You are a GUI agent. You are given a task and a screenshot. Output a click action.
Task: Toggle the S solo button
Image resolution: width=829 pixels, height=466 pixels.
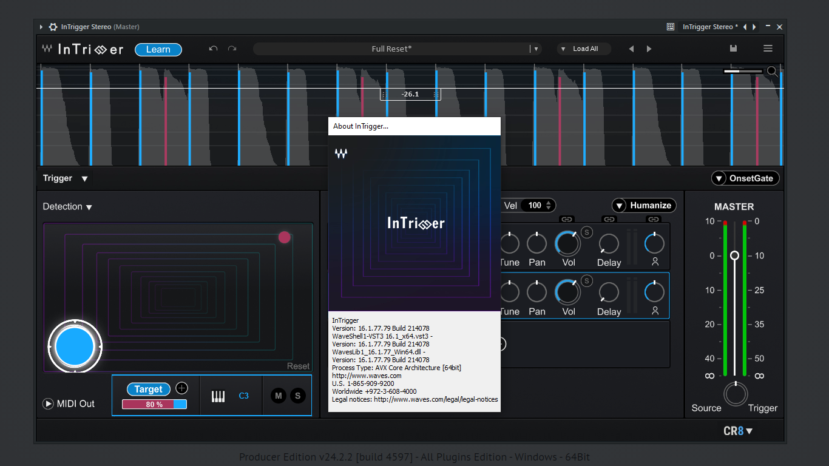tap(297, 396)
